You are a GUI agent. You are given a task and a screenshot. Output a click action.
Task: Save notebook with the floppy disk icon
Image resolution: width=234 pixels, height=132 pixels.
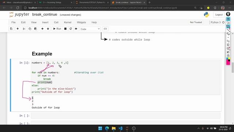(x=11, y=29)
